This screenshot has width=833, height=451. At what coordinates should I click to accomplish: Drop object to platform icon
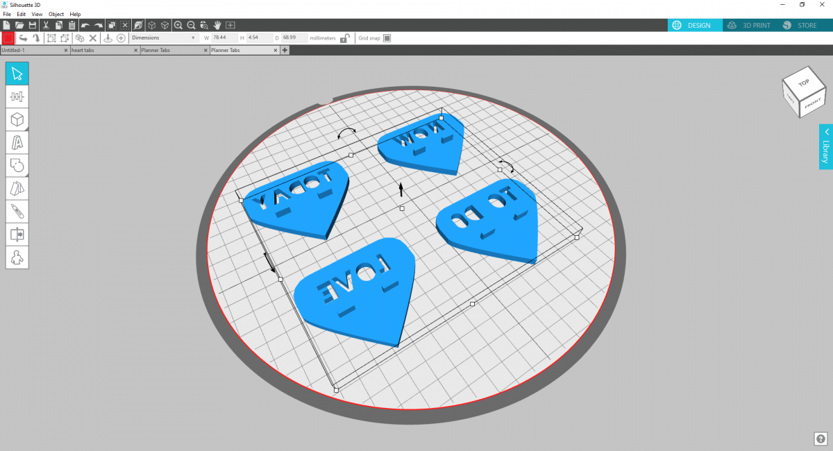108,38
